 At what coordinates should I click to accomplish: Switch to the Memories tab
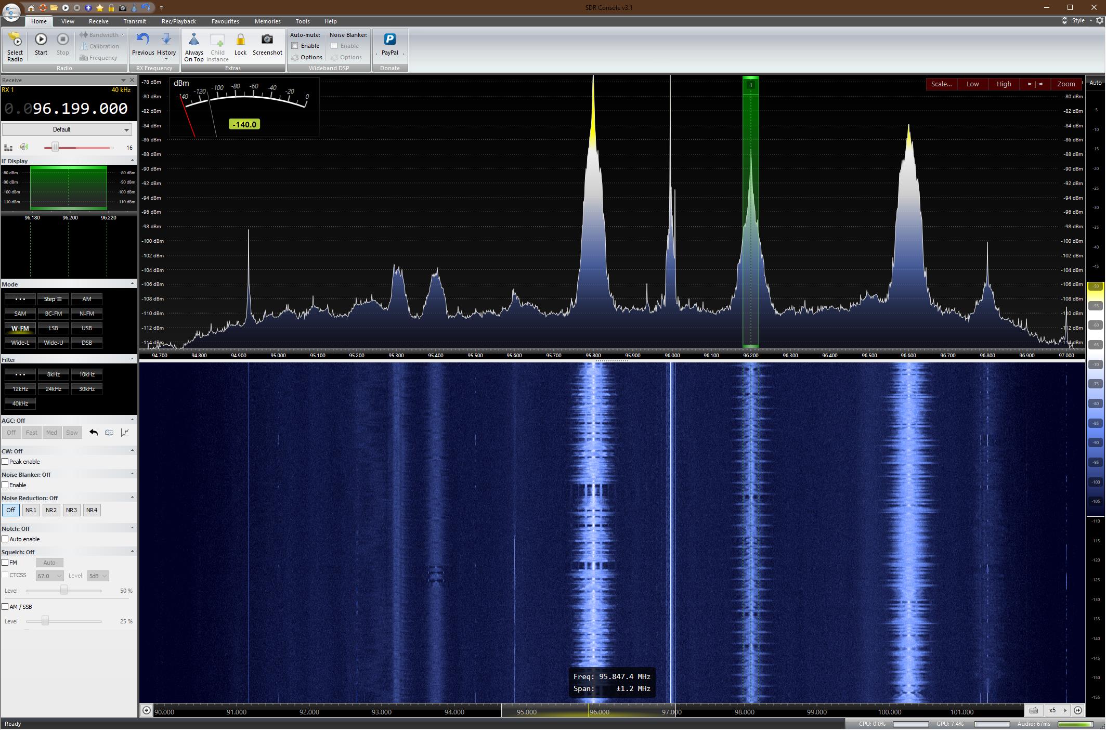(x=267, y=21)
